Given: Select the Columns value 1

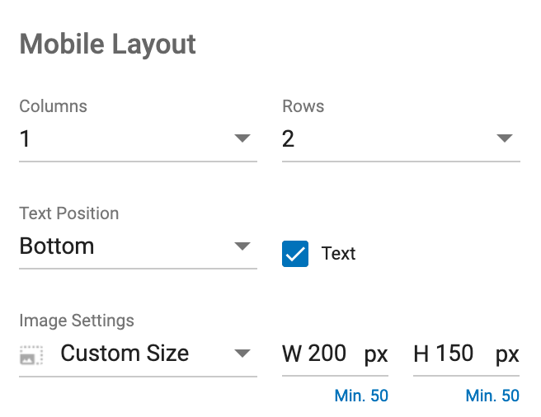Looking at the screenshot, I should click(25, 138).
